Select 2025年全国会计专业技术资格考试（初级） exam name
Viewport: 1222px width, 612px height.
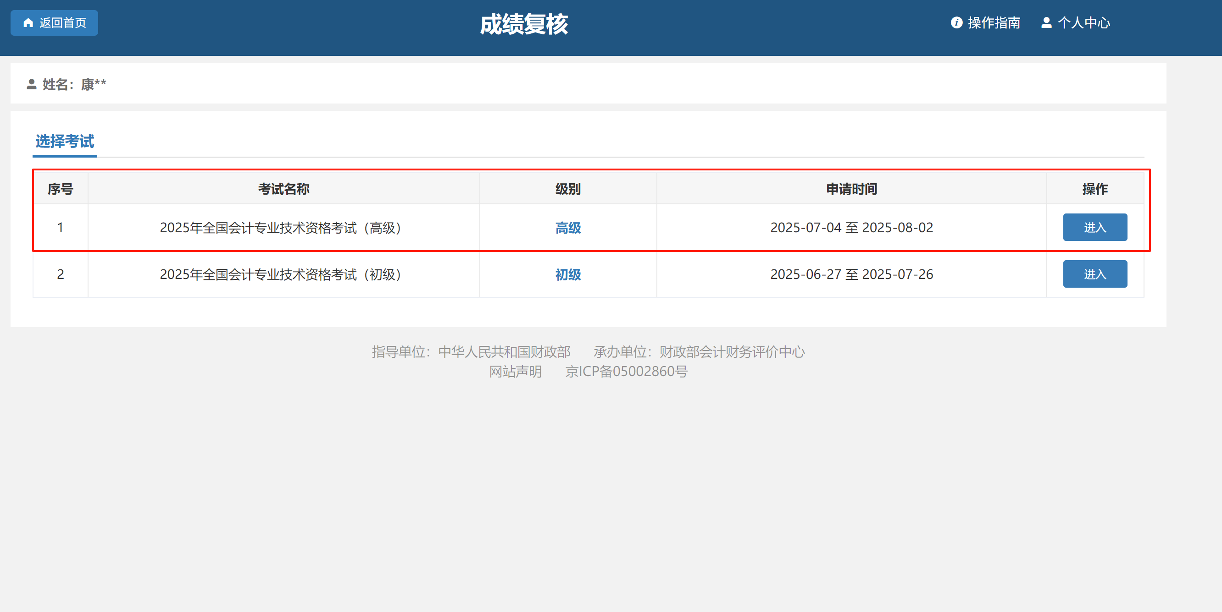283,274
